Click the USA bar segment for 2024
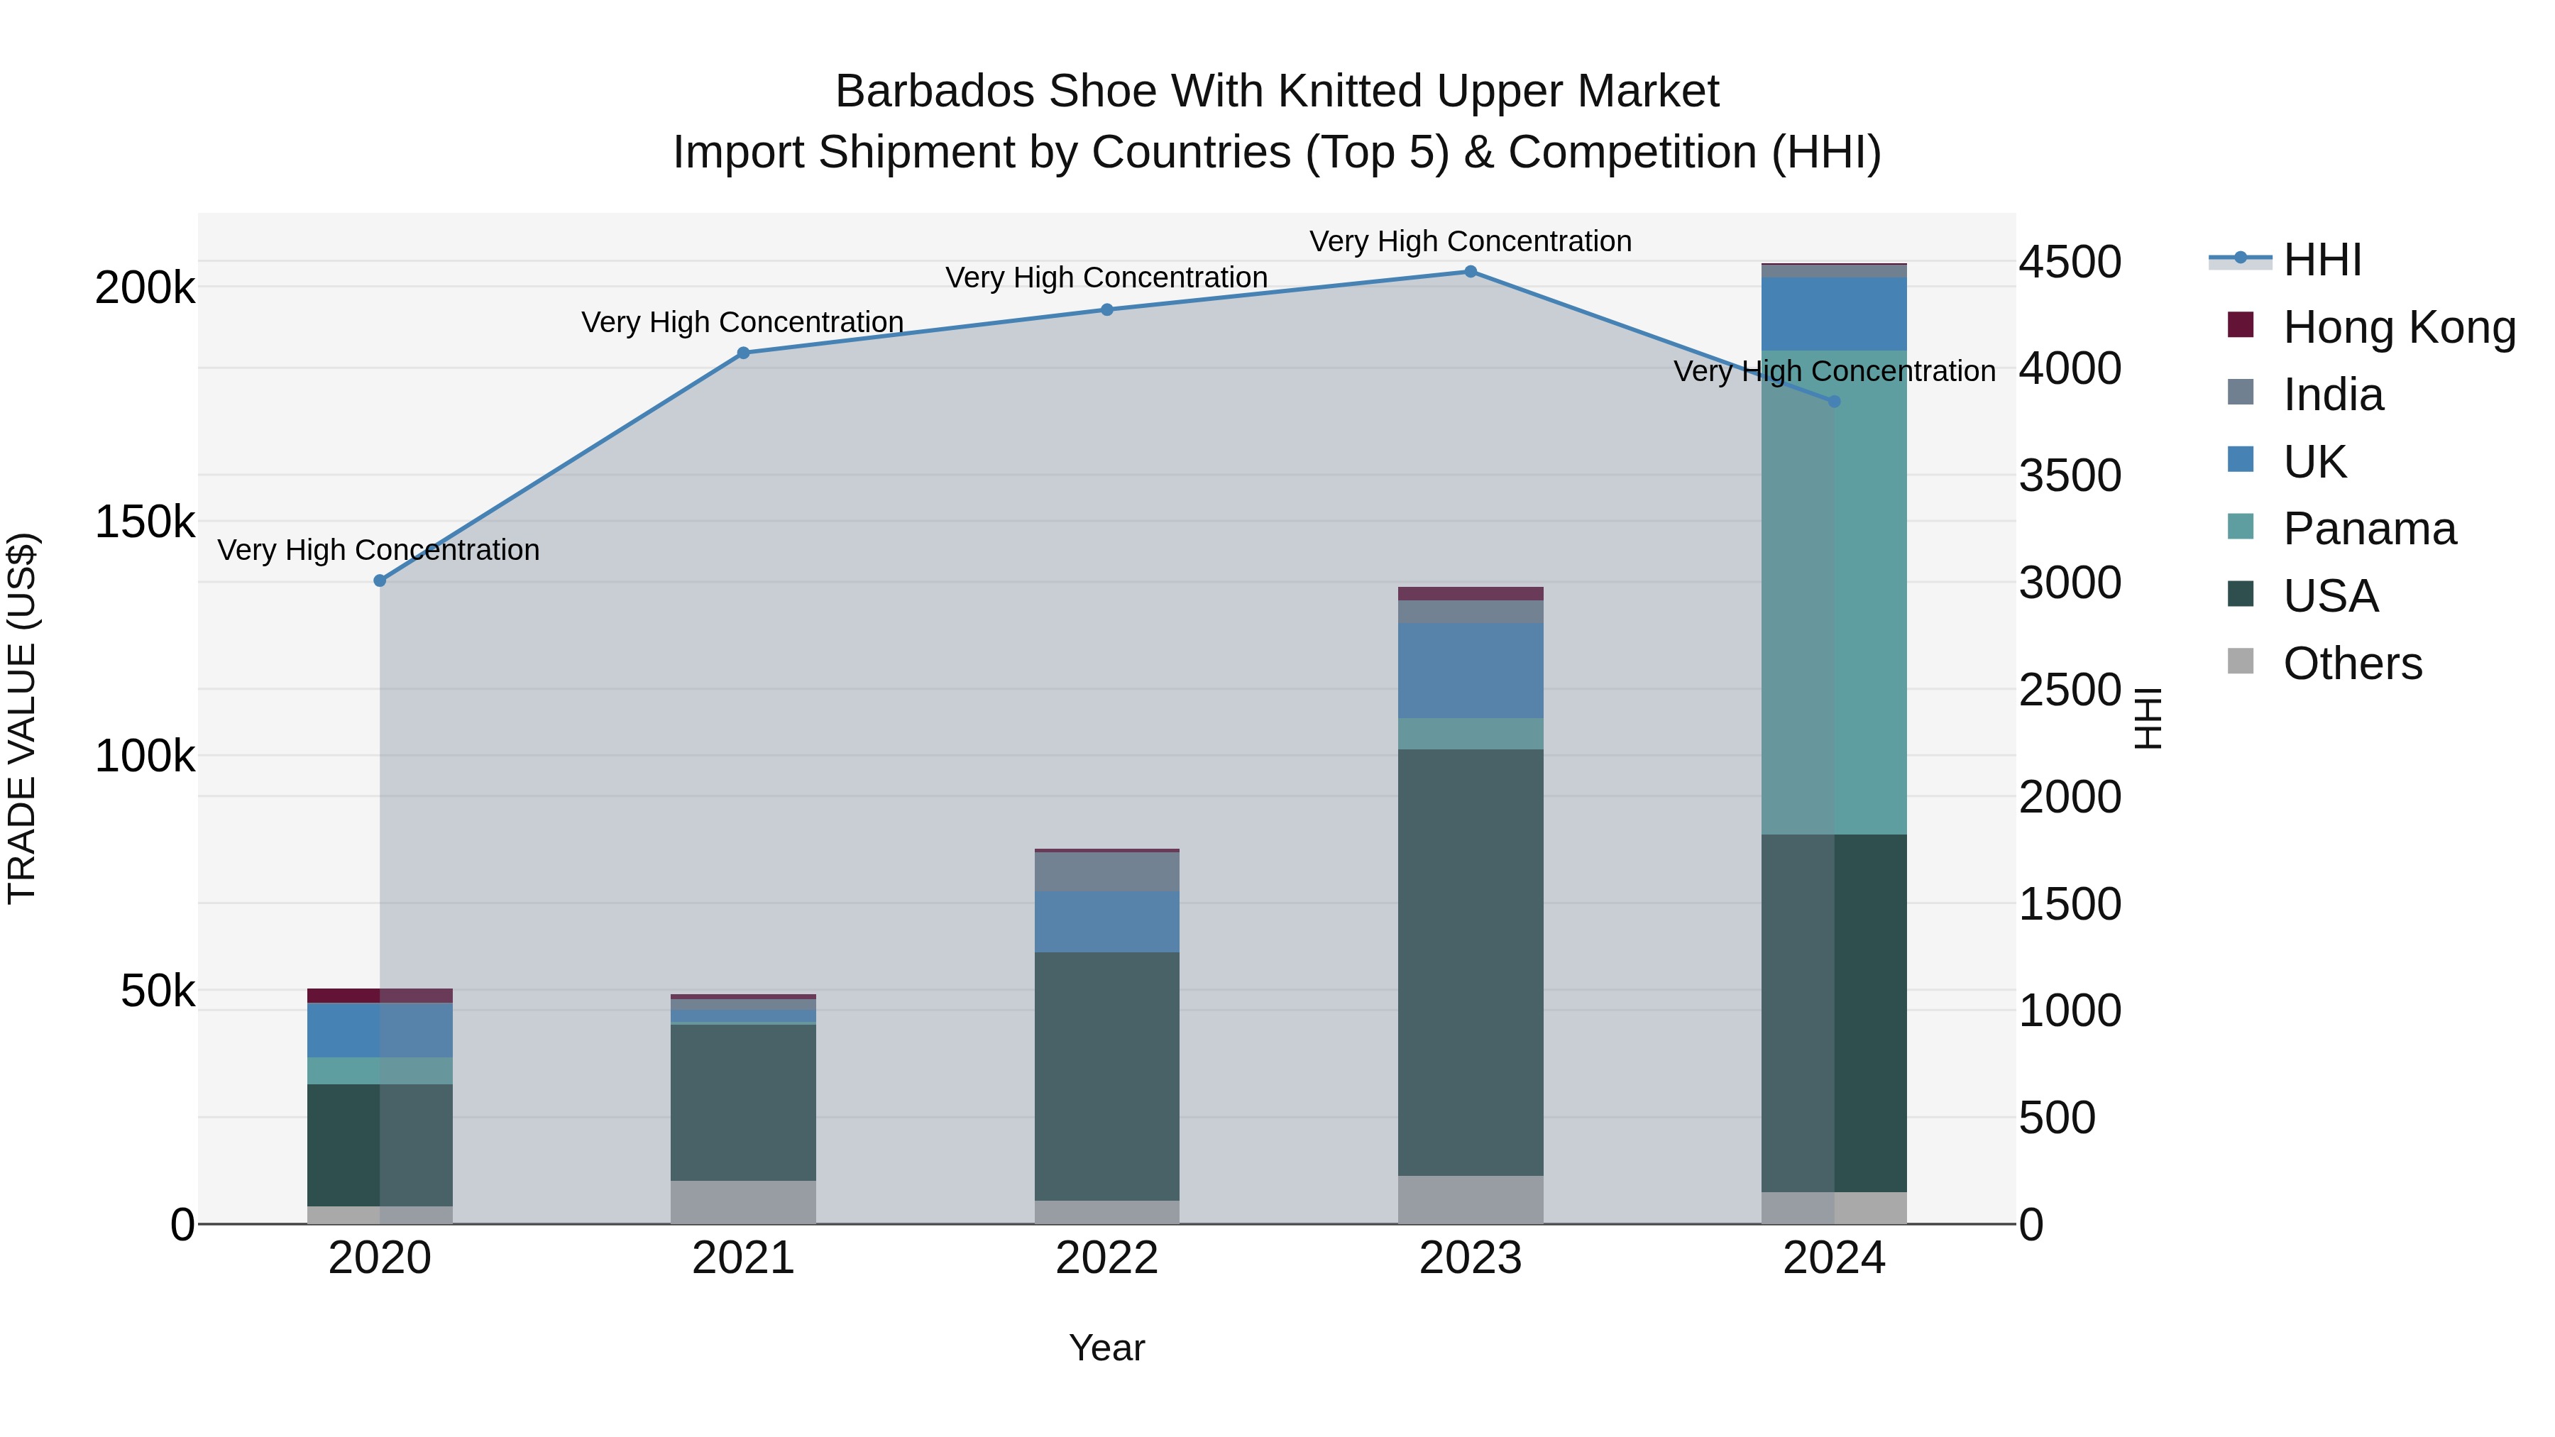The image size is (2555, 1437). [x=1834, y=1013]
